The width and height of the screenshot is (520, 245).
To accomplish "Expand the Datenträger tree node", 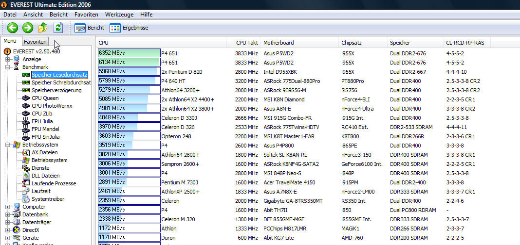I will (8, 223).
